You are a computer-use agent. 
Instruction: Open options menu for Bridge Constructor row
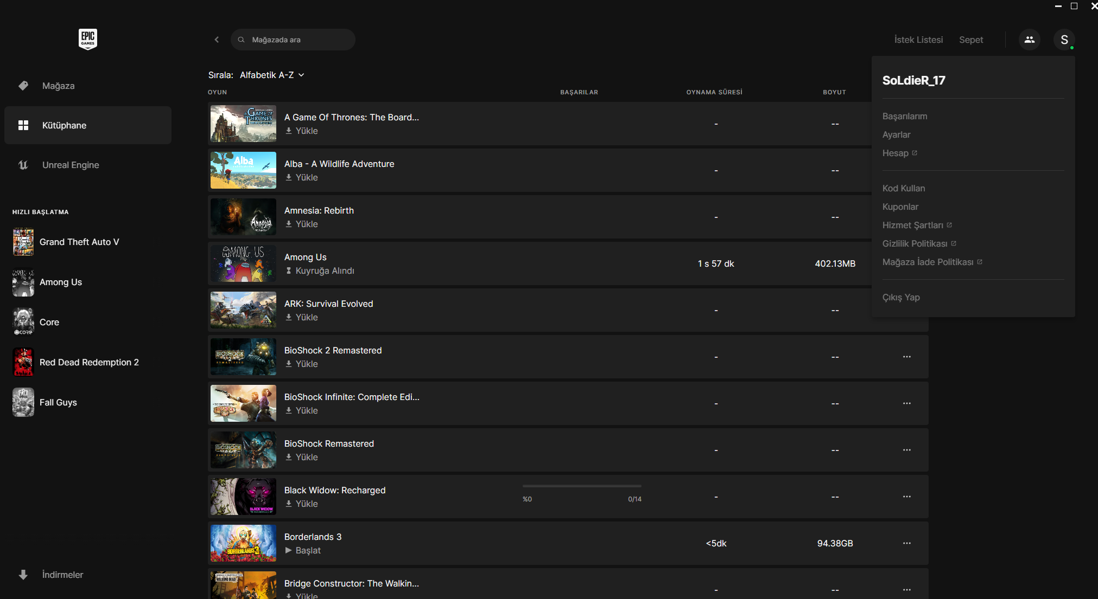pyautogui.click(x=906, y=590)
